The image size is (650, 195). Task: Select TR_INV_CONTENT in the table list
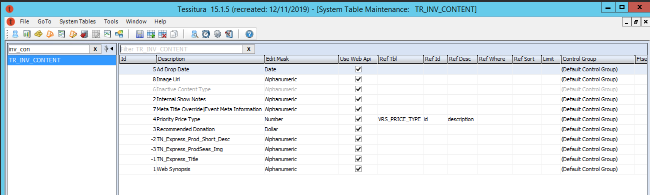[61, 60]
